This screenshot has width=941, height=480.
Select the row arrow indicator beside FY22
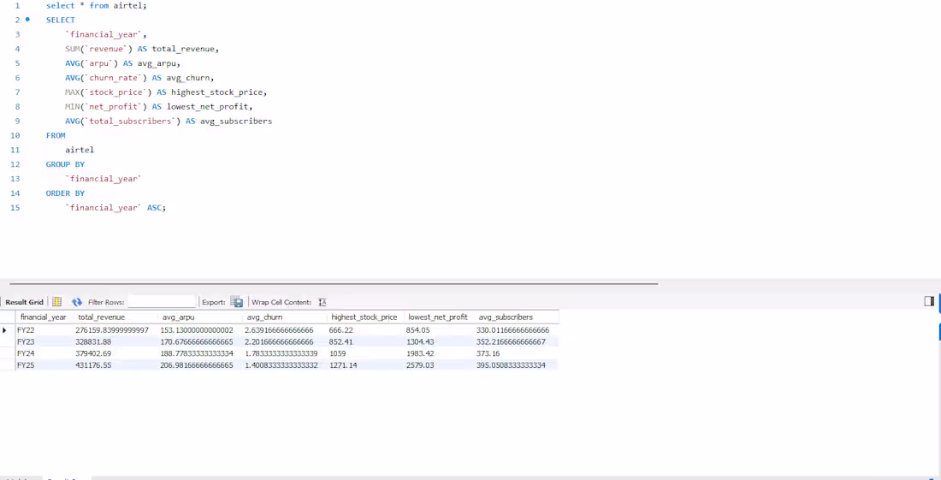tap(5, 330)
